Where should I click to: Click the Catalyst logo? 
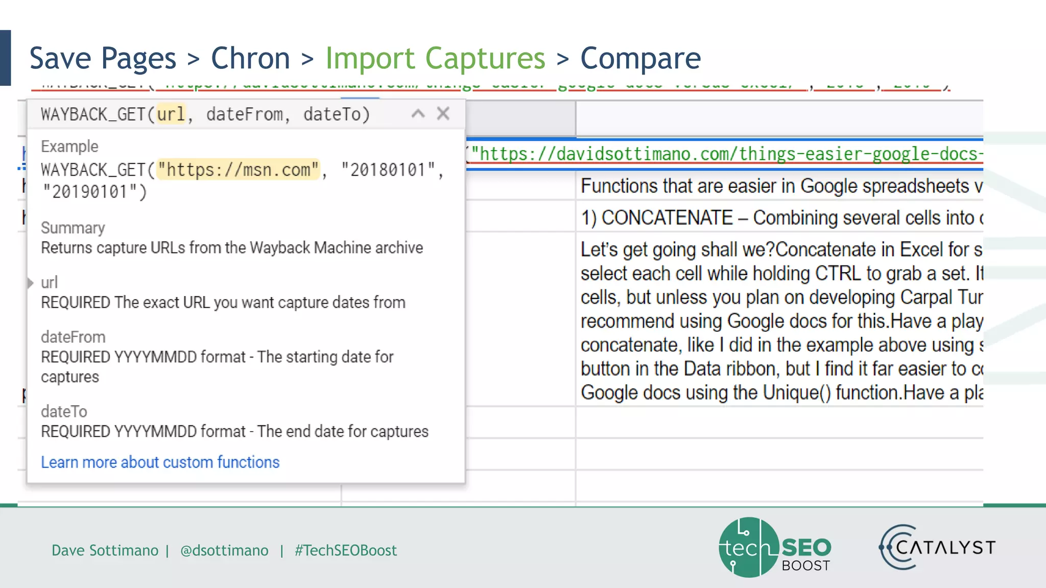937,547
